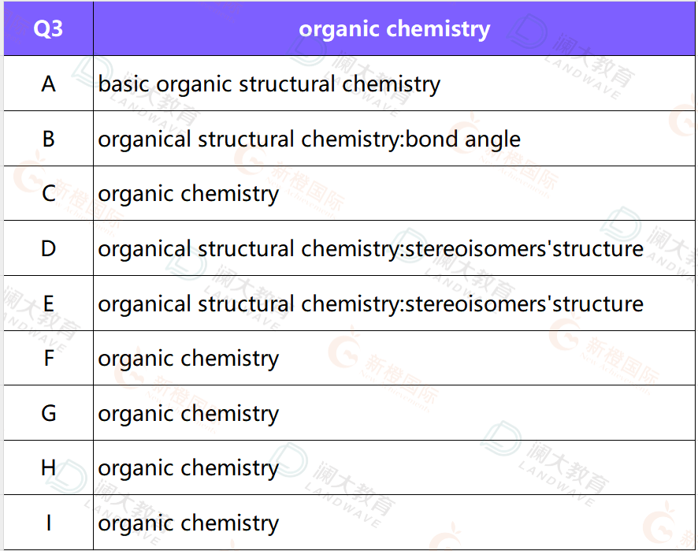
Task: Select the stereoisomers'structure cell in row E
Action: coord(394,303)
